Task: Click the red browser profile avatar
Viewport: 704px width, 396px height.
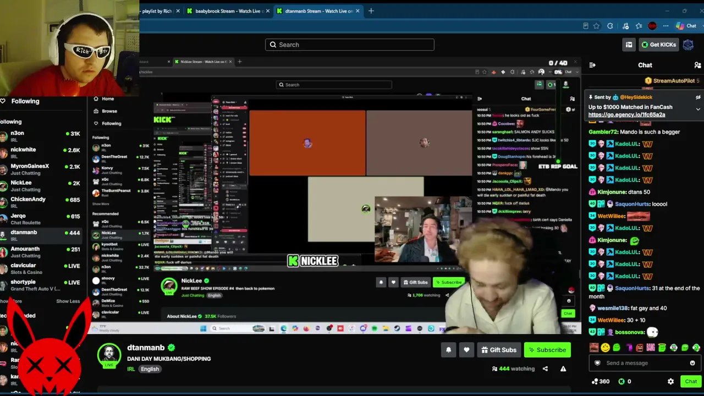Action: 652,26
